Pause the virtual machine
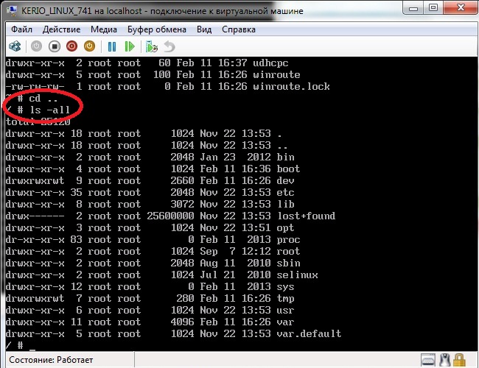Viewport: 479px width, 368px height. coord(112,46)
